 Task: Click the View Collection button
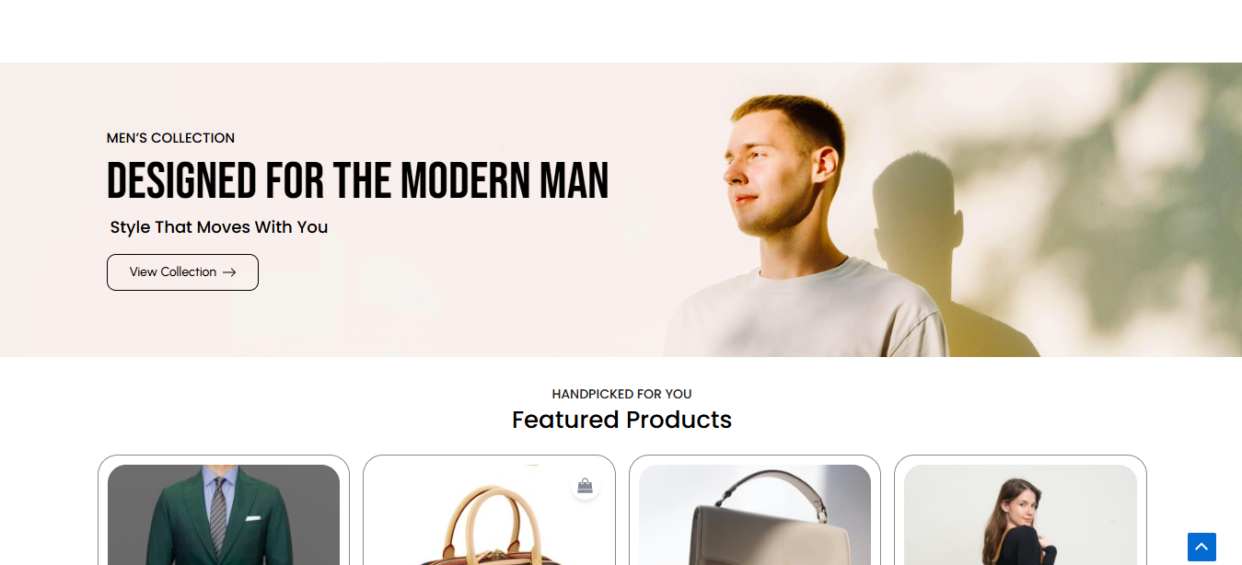coord(182,272)
